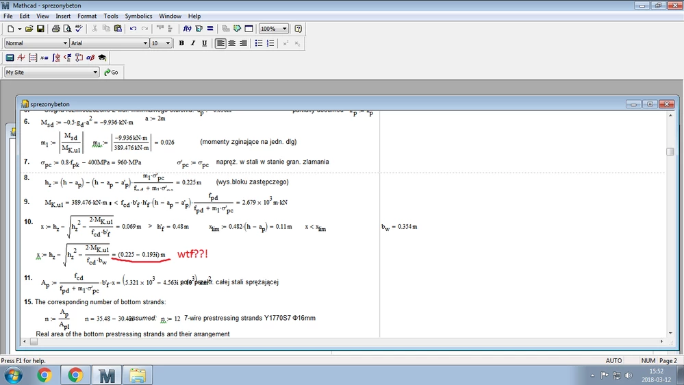Open a file with the folder icon
The width and height of the screenshot is (684, 385).
pos(29,29)
